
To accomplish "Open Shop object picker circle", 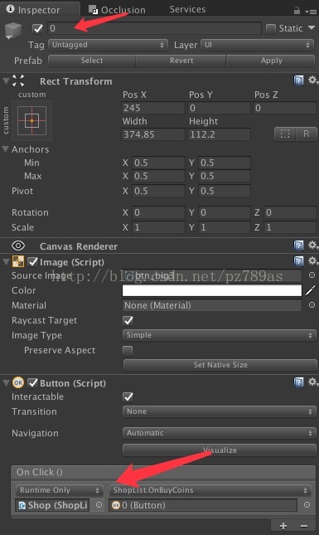I will [99, 505].
